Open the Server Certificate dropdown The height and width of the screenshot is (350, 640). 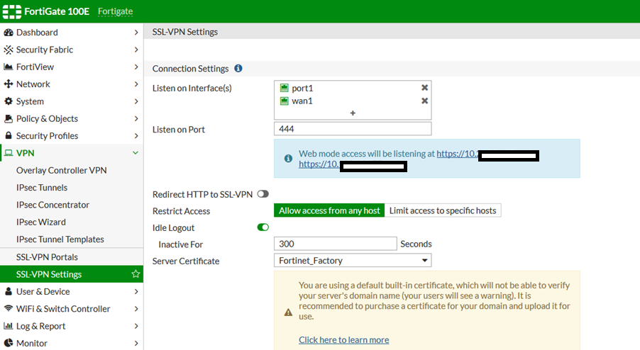[x=353, y=261]
